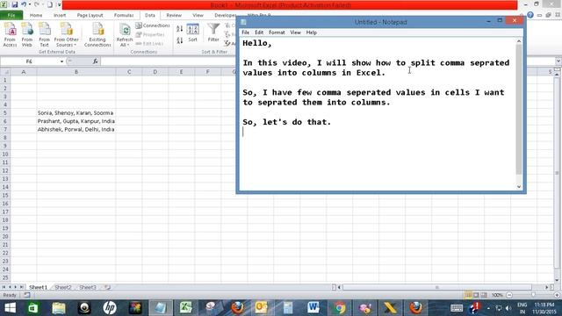Click the touch keyboard tray icon
This screenshot has width=562, height=316.
457,308
